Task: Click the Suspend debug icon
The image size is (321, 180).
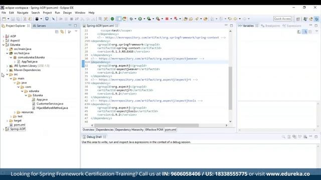Action: (66, 19)
